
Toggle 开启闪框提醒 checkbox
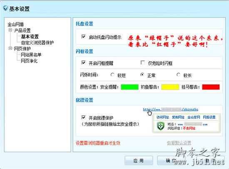tap(83, 63)
